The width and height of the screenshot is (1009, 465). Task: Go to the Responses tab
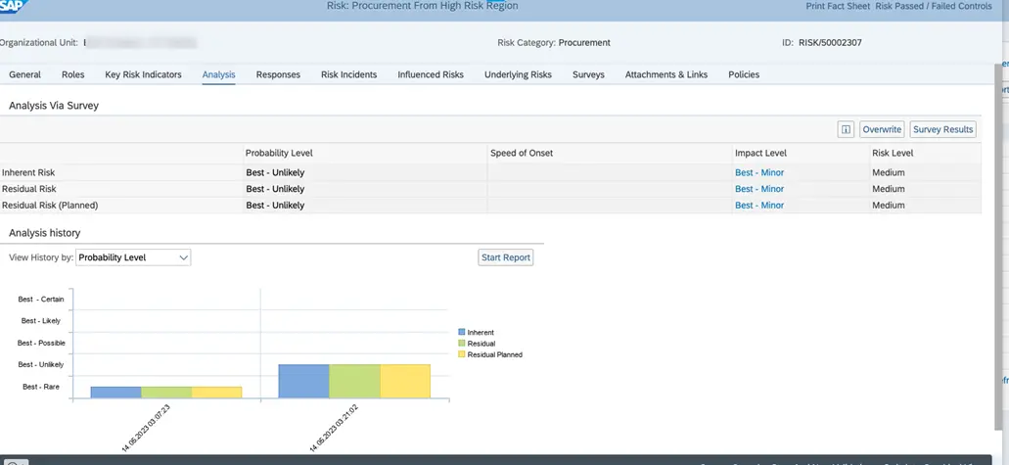point(278,74)
